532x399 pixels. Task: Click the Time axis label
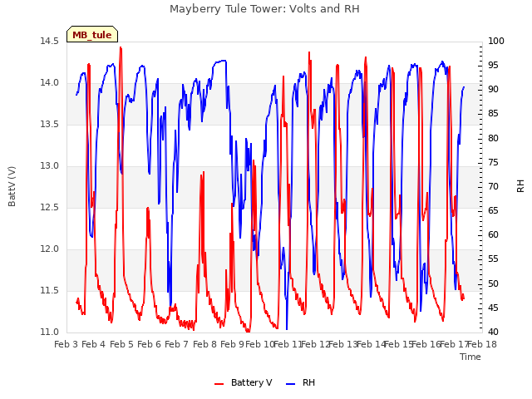(x=470, y=357)
